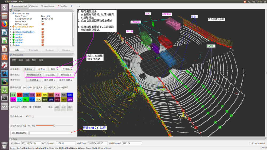Switch to 标记点云 2 mode
The image size is (267, 150).
pos(50,75)
